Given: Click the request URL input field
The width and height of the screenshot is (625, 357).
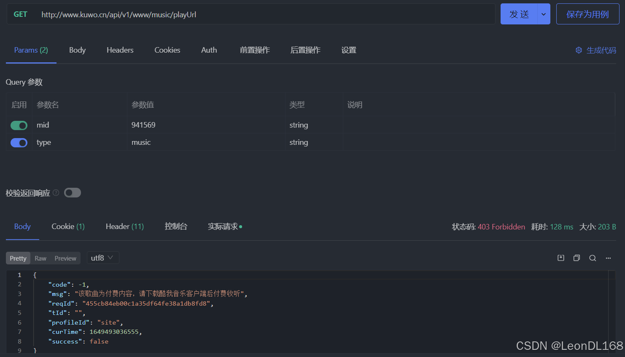Looking at the screenshot, I should click(266, 14).
